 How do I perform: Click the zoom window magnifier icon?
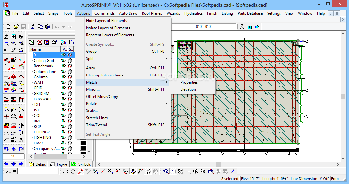188,171
